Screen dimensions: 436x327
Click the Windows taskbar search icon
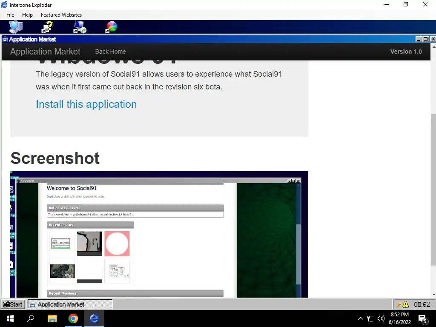(31, 318)
